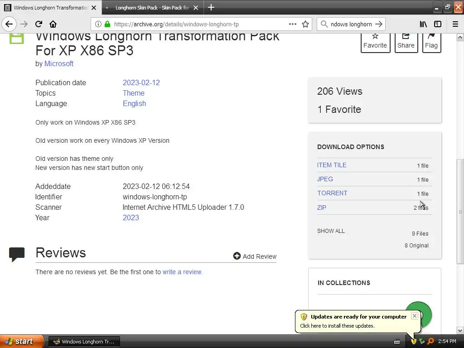The height and width of the screenshot is (348, 464).
Task: Click the 1 Favorite statistic
Action: [339, 110]
